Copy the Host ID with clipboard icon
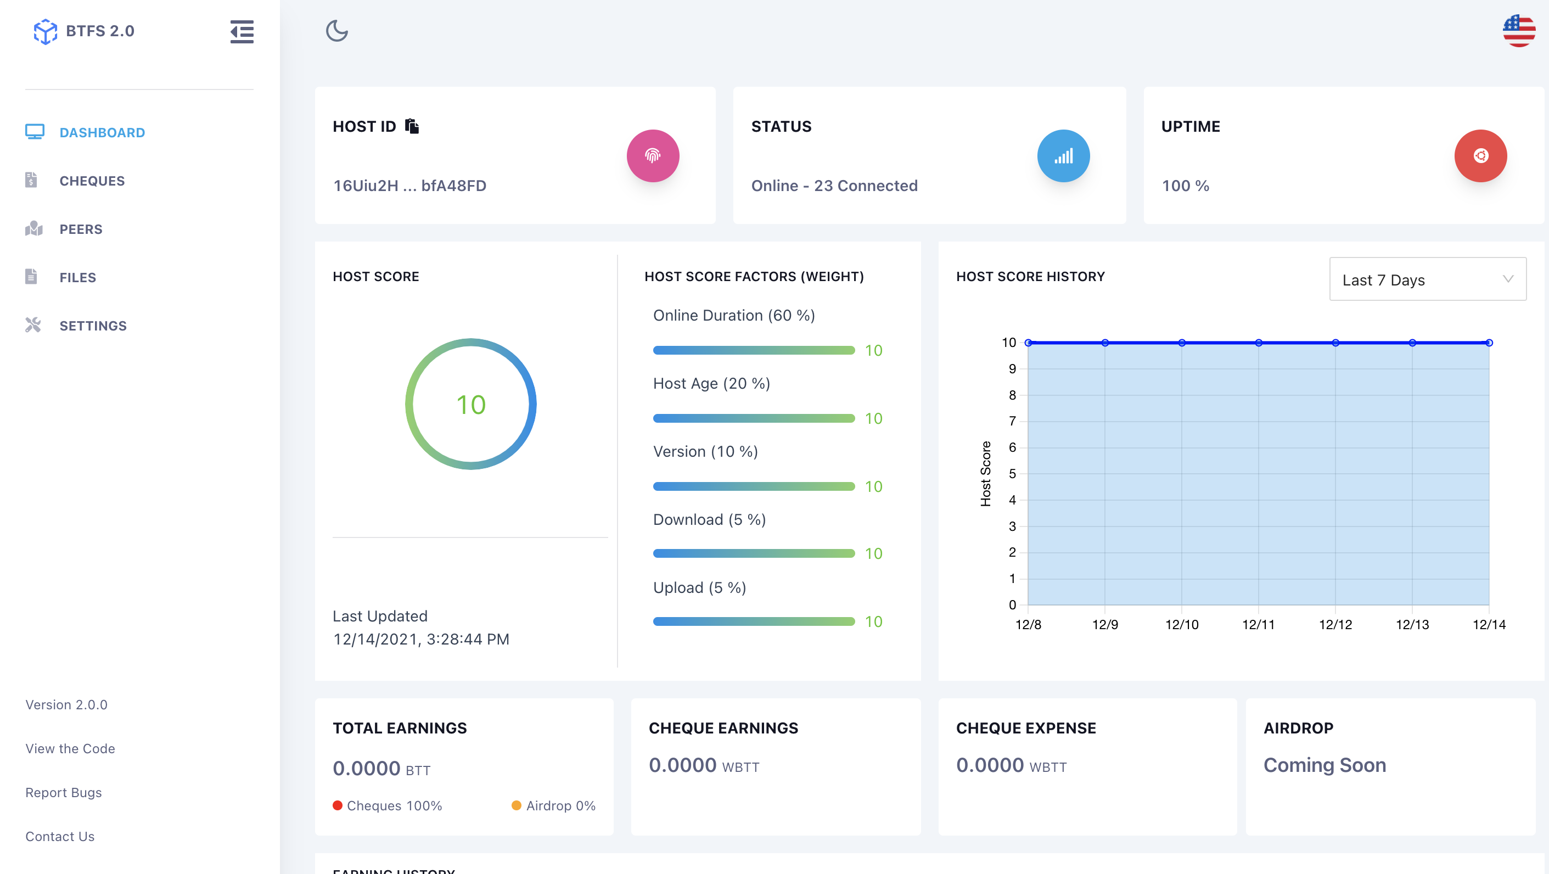 [412, 126]
